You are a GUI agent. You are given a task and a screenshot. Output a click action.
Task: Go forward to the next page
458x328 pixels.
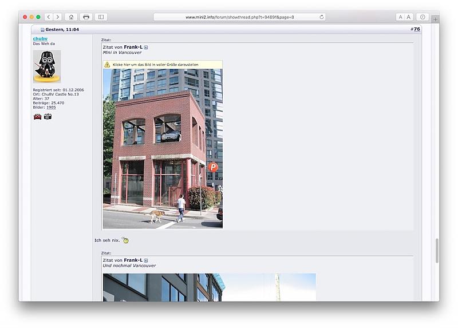coord(57,17)
